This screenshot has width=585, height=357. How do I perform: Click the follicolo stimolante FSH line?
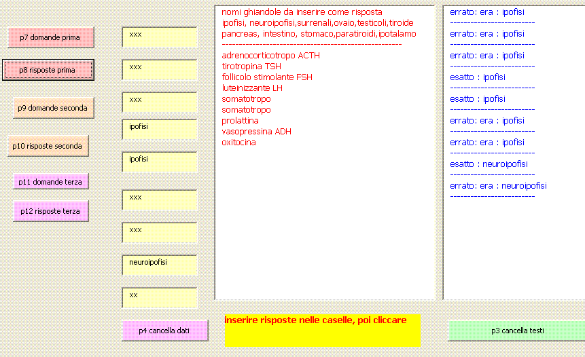[267, 77]
